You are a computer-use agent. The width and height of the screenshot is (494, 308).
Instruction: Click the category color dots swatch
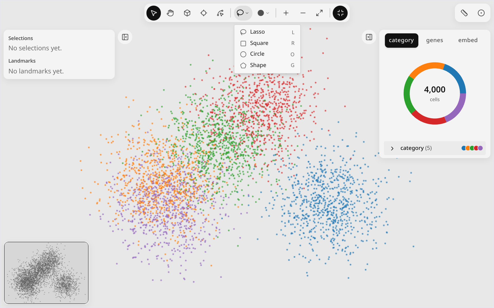472,148
